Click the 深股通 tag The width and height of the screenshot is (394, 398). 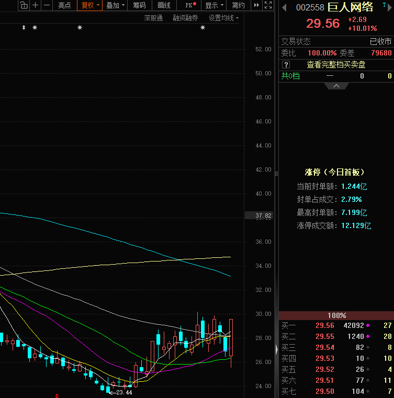153,18
